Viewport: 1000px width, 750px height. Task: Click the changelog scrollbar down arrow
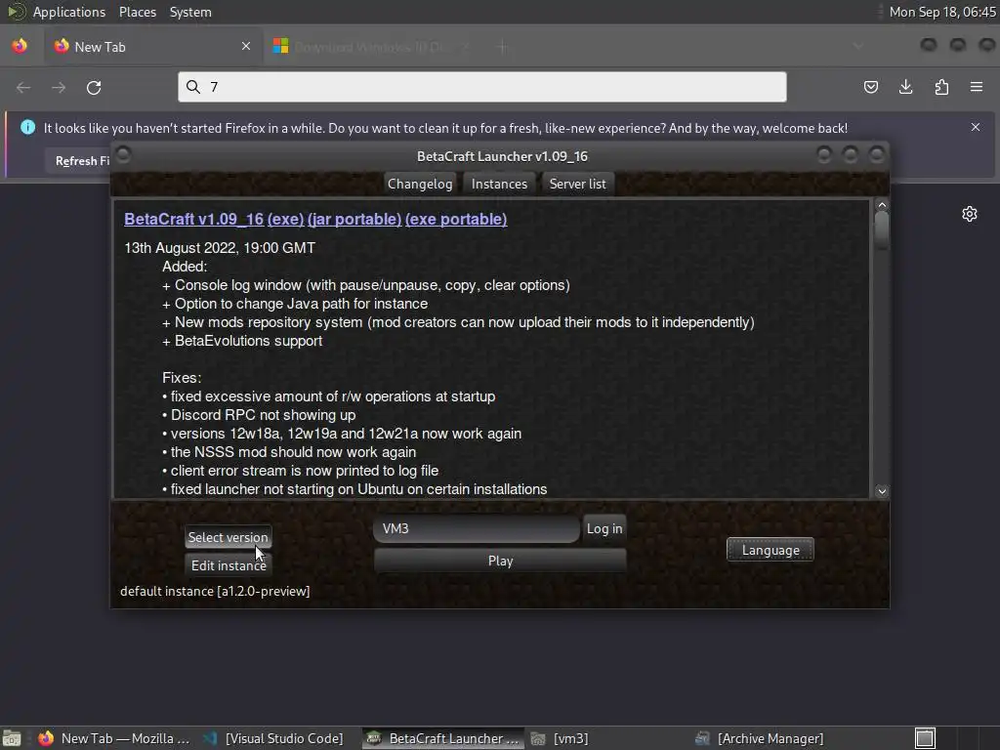pyautogui.click(x=882, y=490)
